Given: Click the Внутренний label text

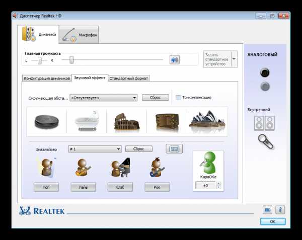Looking at the screenshot, I should [x=259, y=110].
